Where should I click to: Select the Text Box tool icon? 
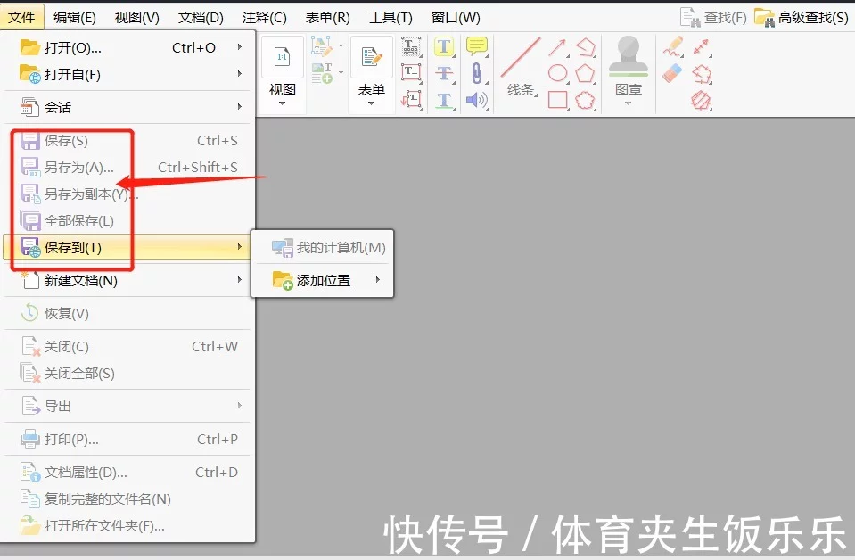(411, 73)
